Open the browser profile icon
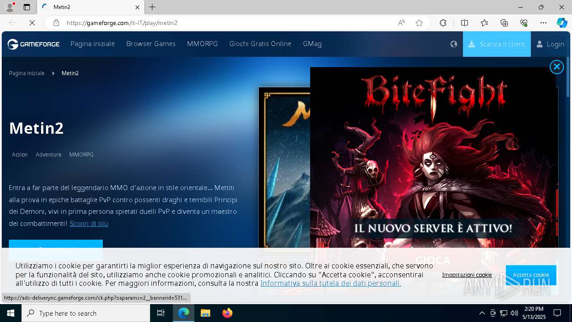The width and height of the screenshot is (572, 322). coord(9,7)
